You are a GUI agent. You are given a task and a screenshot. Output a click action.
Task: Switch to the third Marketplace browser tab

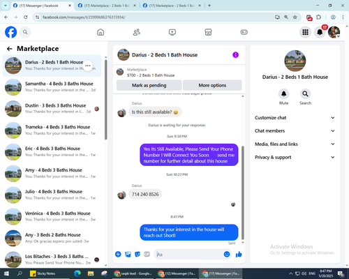pyautogui.click(x=172, y=6)
